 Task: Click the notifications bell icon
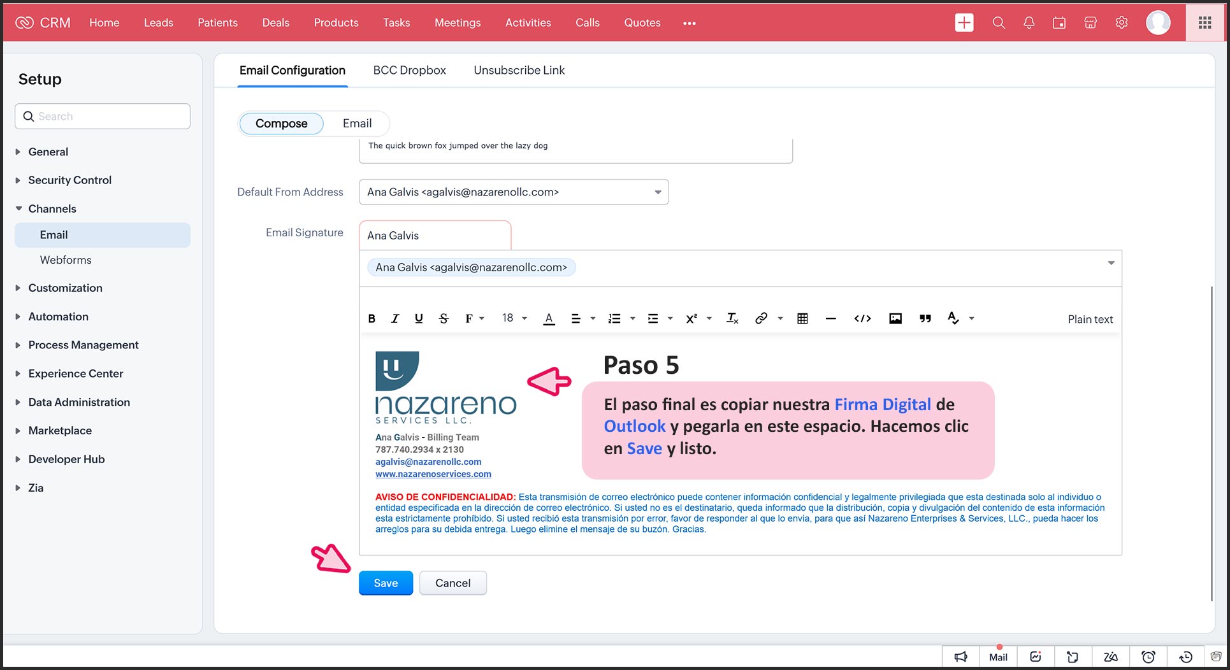(1029, 23)
